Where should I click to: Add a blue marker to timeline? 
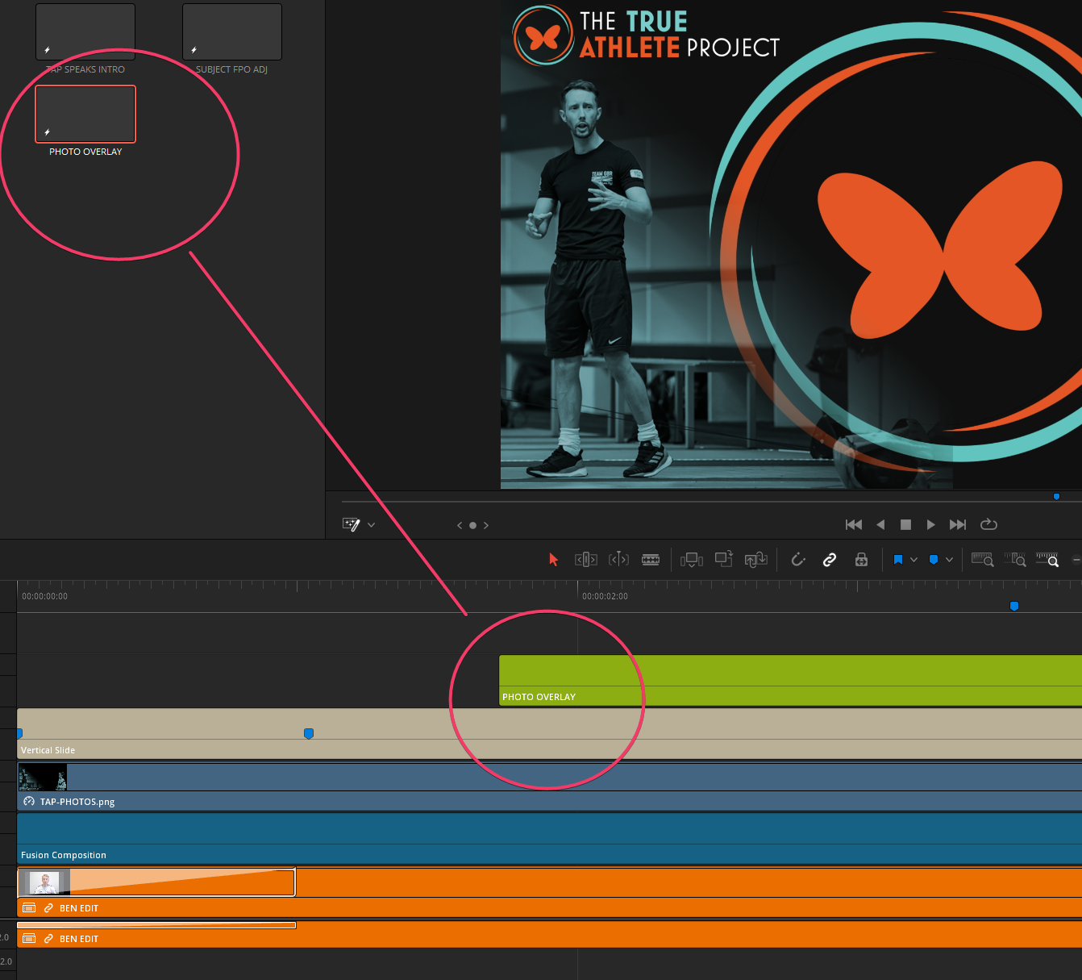(934, 559)
